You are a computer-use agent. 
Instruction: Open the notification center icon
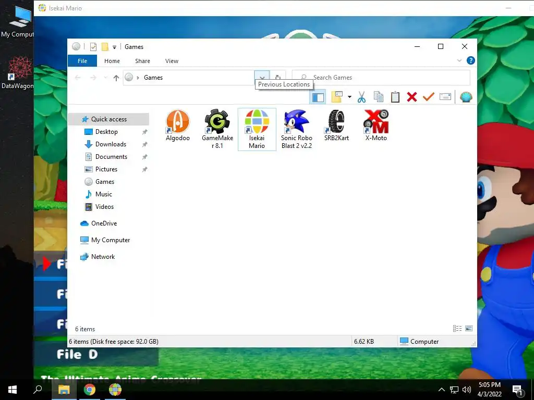point(517,390)
